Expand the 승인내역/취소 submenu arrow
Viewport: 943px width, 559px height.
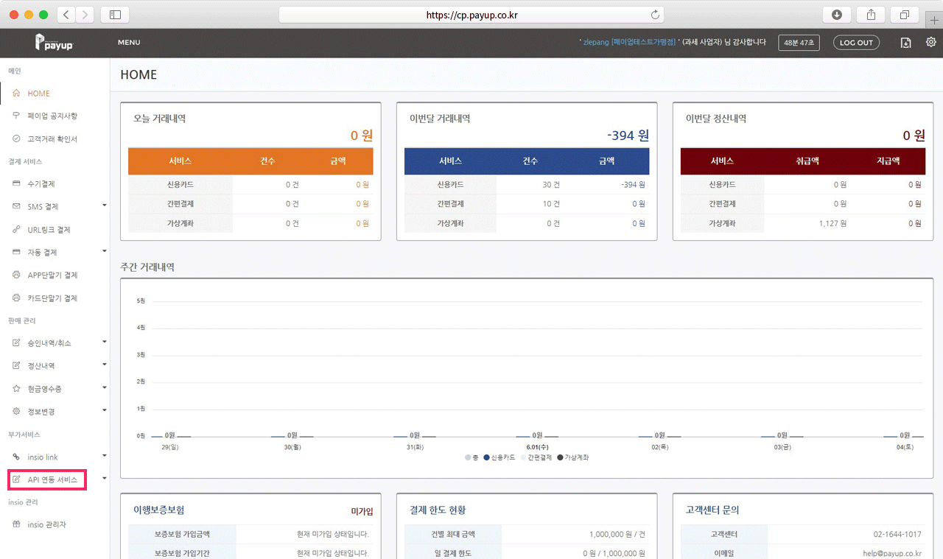(x=104, y=342)
